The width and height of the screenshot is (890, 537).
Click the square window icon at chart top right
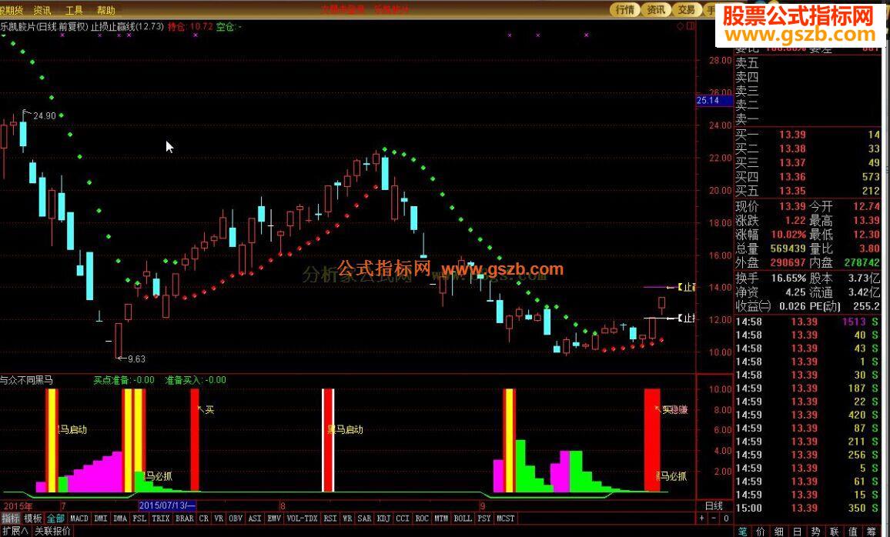pyautogui.click(x=690, y=26)
